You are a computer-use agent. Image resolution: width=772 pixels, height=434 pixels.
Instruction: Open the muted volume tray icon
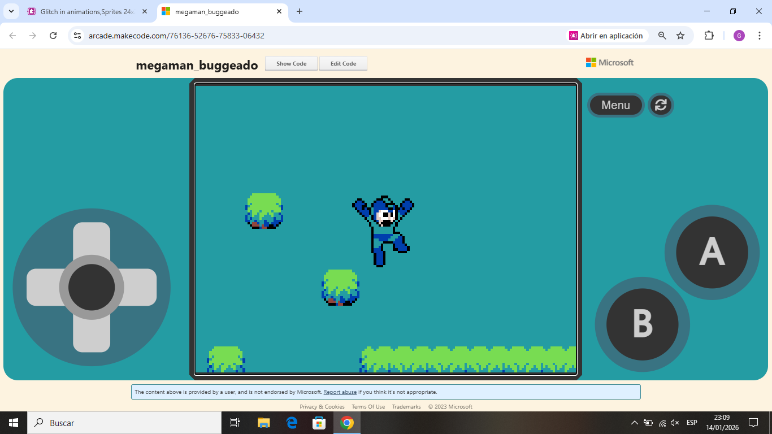(x=675, y=423)
